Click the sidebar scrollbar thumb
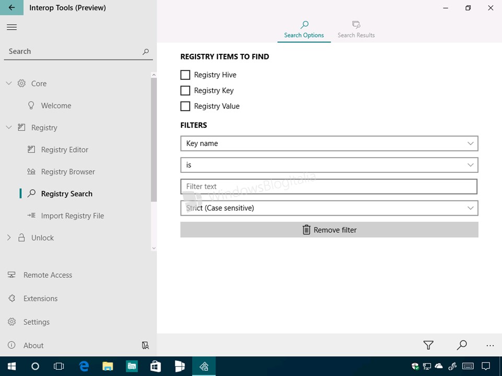This screenshot has width=502, height=376. click(x=154, y=140)
